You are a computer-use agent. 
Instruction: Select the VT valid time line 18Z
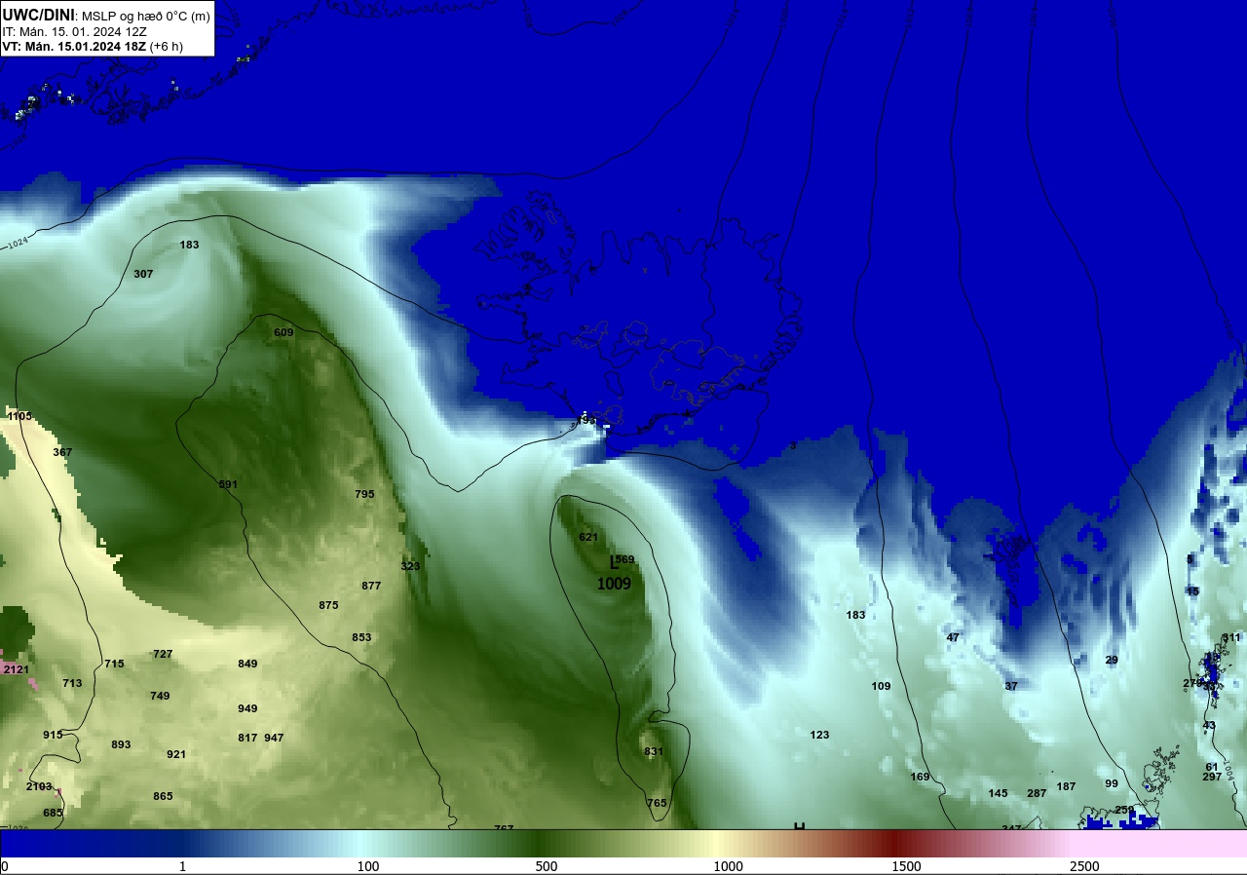pyautogui.click(x=93, y=46)
